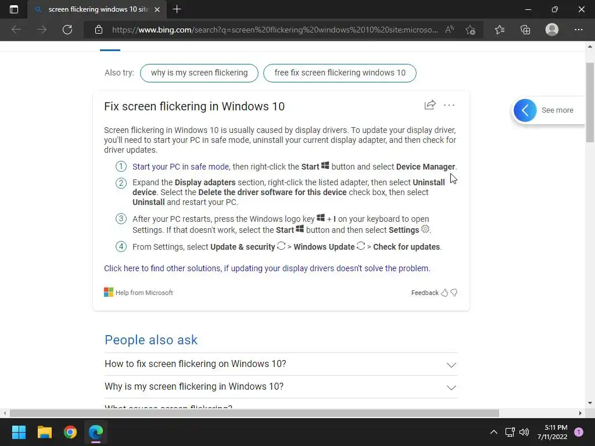This screenshot has height=446, width=595.
Task: Click the horizontal scrollbar thumb
Action: point(255,413)
